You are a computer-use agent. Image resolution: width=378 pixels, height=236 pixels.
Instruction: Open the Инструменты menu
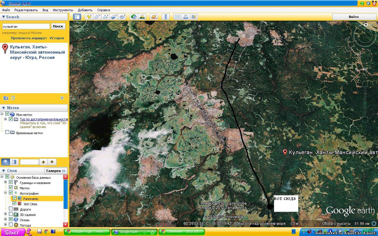(63, 10)
